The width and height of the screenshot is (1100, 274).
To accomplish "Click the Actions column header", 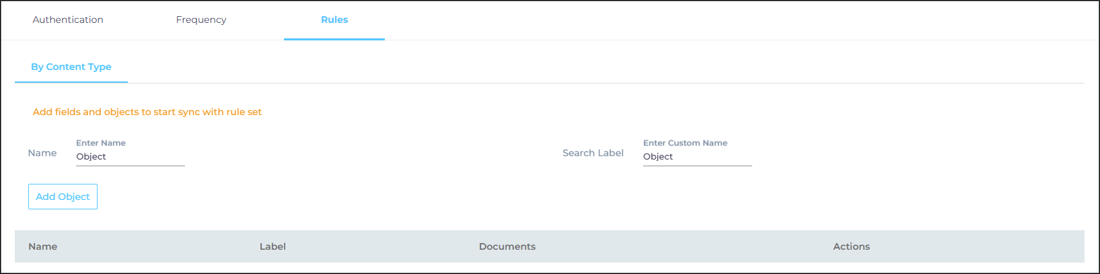I will coord(851,246).
